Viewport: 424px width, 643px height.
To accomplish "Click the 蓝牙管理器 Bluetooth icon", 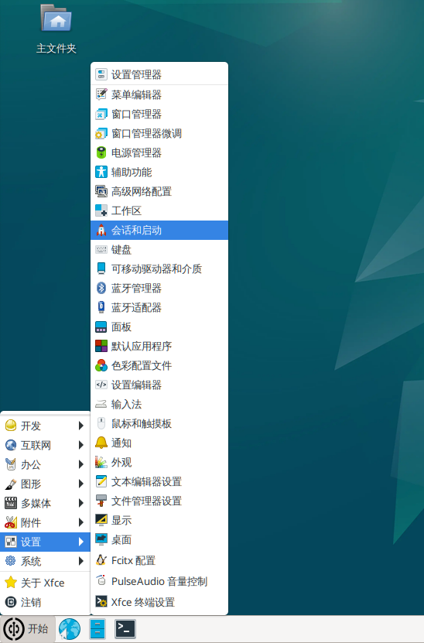I will (101, 288).
